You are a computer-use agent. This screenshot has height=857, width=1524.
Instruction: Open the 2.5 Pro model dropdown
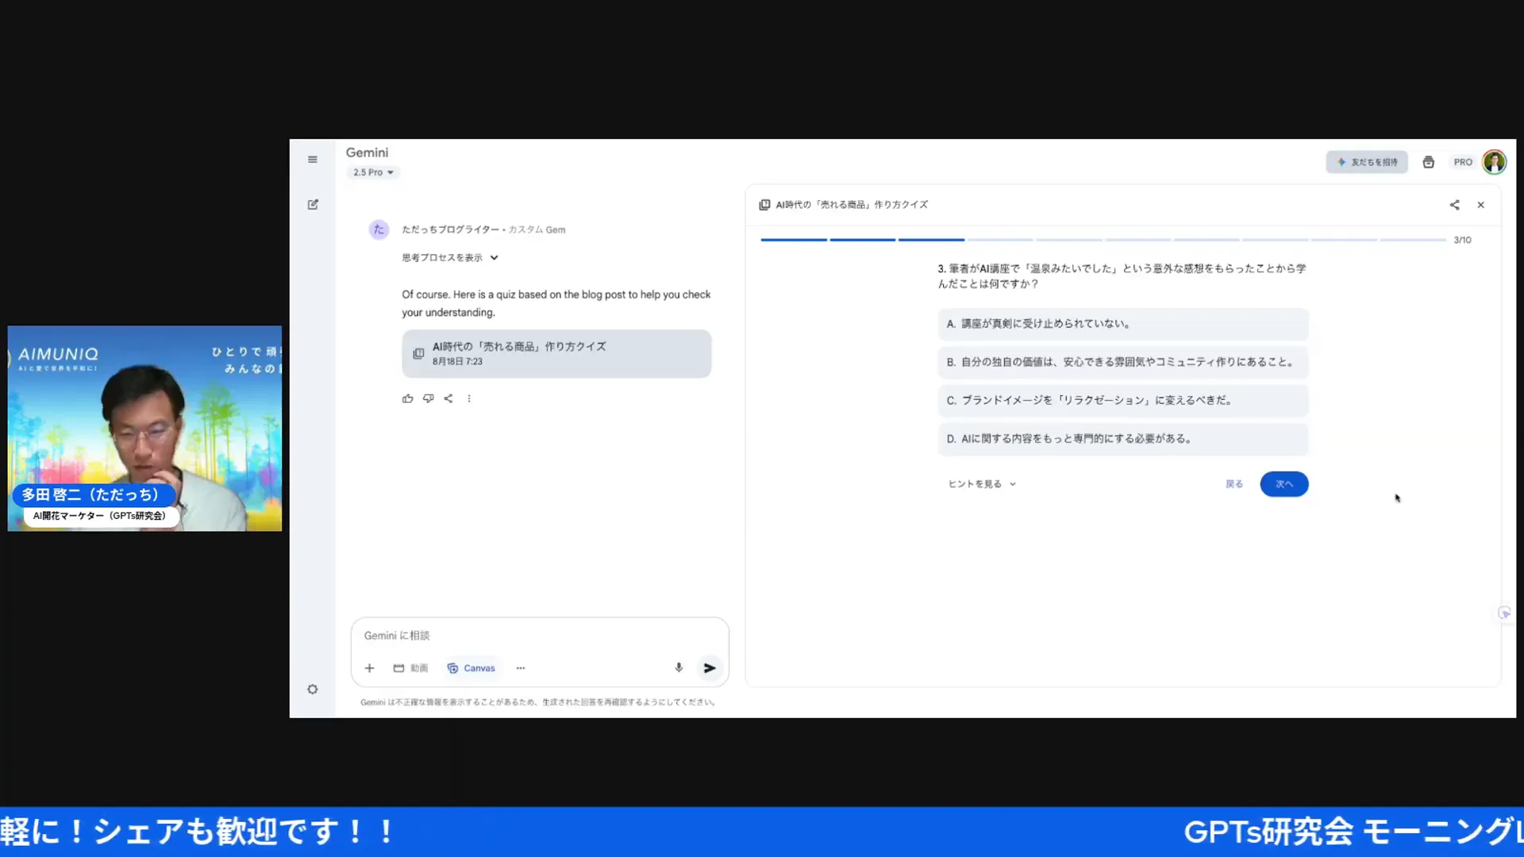pos(373,172)
